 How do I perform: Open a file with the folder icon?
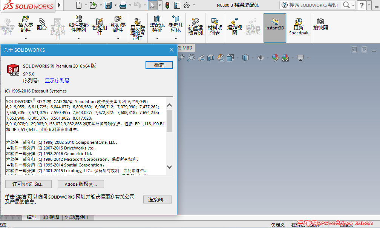click(x=93, y=5)
